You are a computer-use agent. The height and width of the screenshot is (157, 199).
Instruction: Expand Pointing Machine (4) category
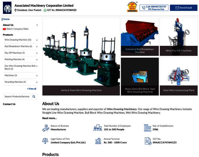click(x=37, y=60)
